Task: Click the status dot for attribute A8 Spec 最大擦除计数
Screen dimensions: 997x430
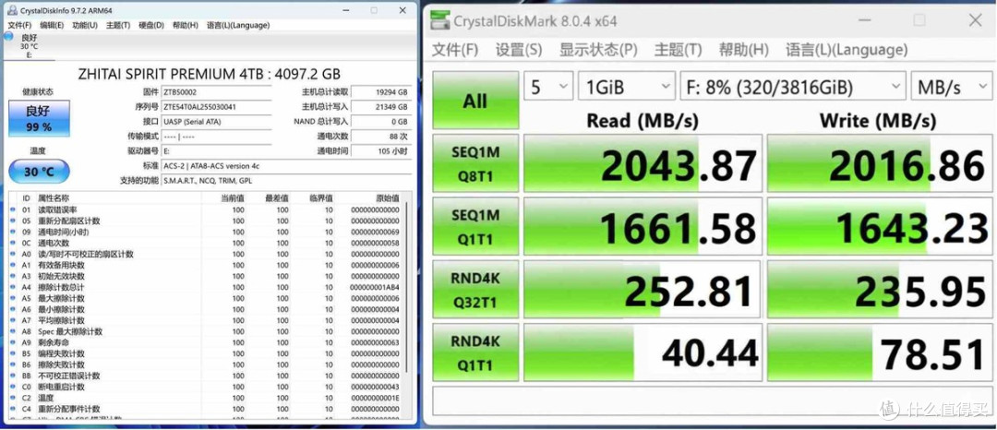Action: click(x=13, y=331)
